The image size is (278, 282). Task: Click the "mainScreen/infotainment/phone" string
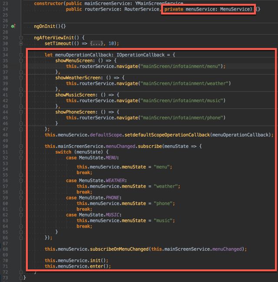click(x=182, y=118)
